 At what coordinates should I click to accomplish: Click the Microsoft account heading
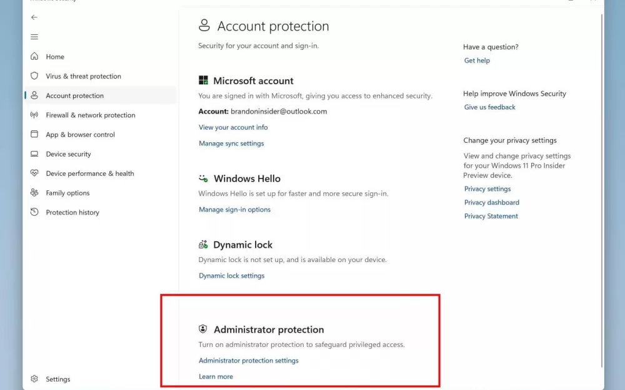[253, 80]
